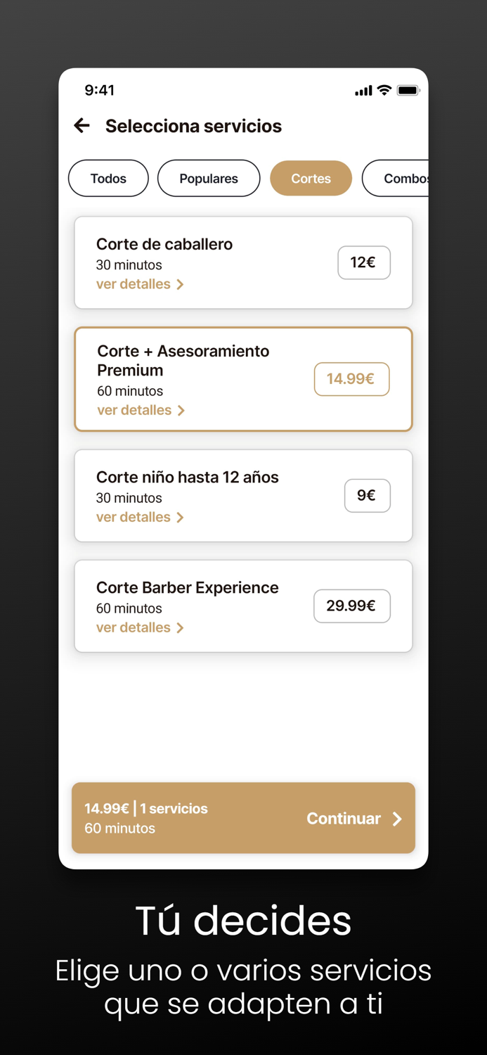This screenshot has height=1055, width=487.
Task: Expand ver detalles under Corte Barber Experience
Action: click(x=134, y=627)
